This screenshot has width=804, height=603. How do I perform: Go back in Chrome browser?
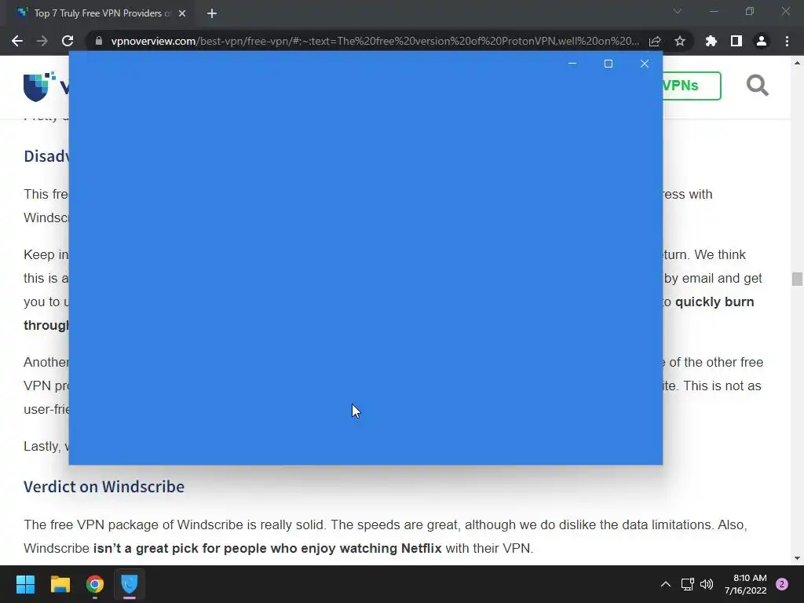pos(17,41)
